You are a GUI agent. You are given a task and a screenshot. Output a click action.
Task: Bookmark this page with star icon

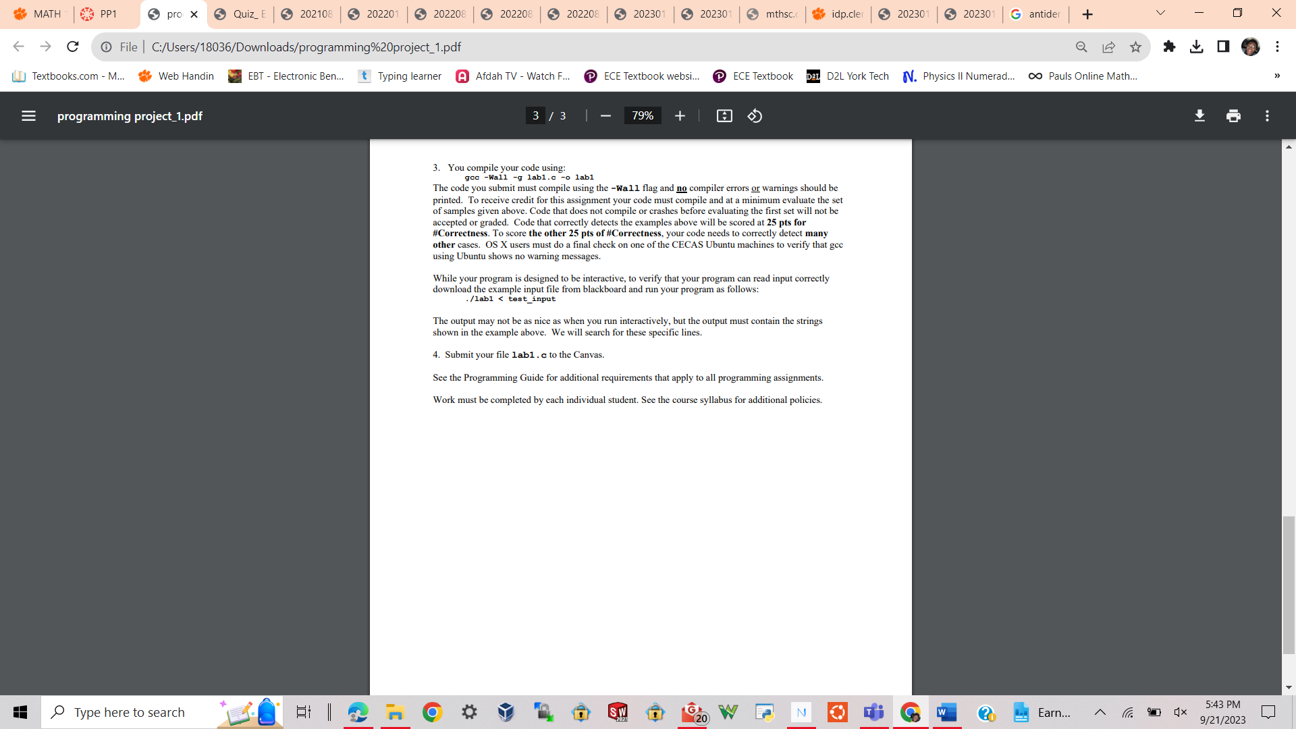tap(1135, 47)
